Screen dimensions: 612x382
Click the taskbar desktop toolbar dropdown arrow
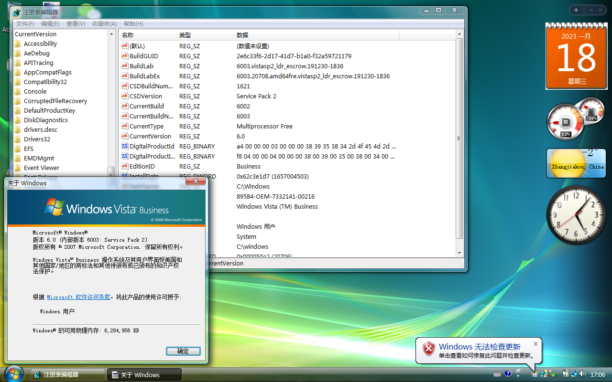[518, 377]
